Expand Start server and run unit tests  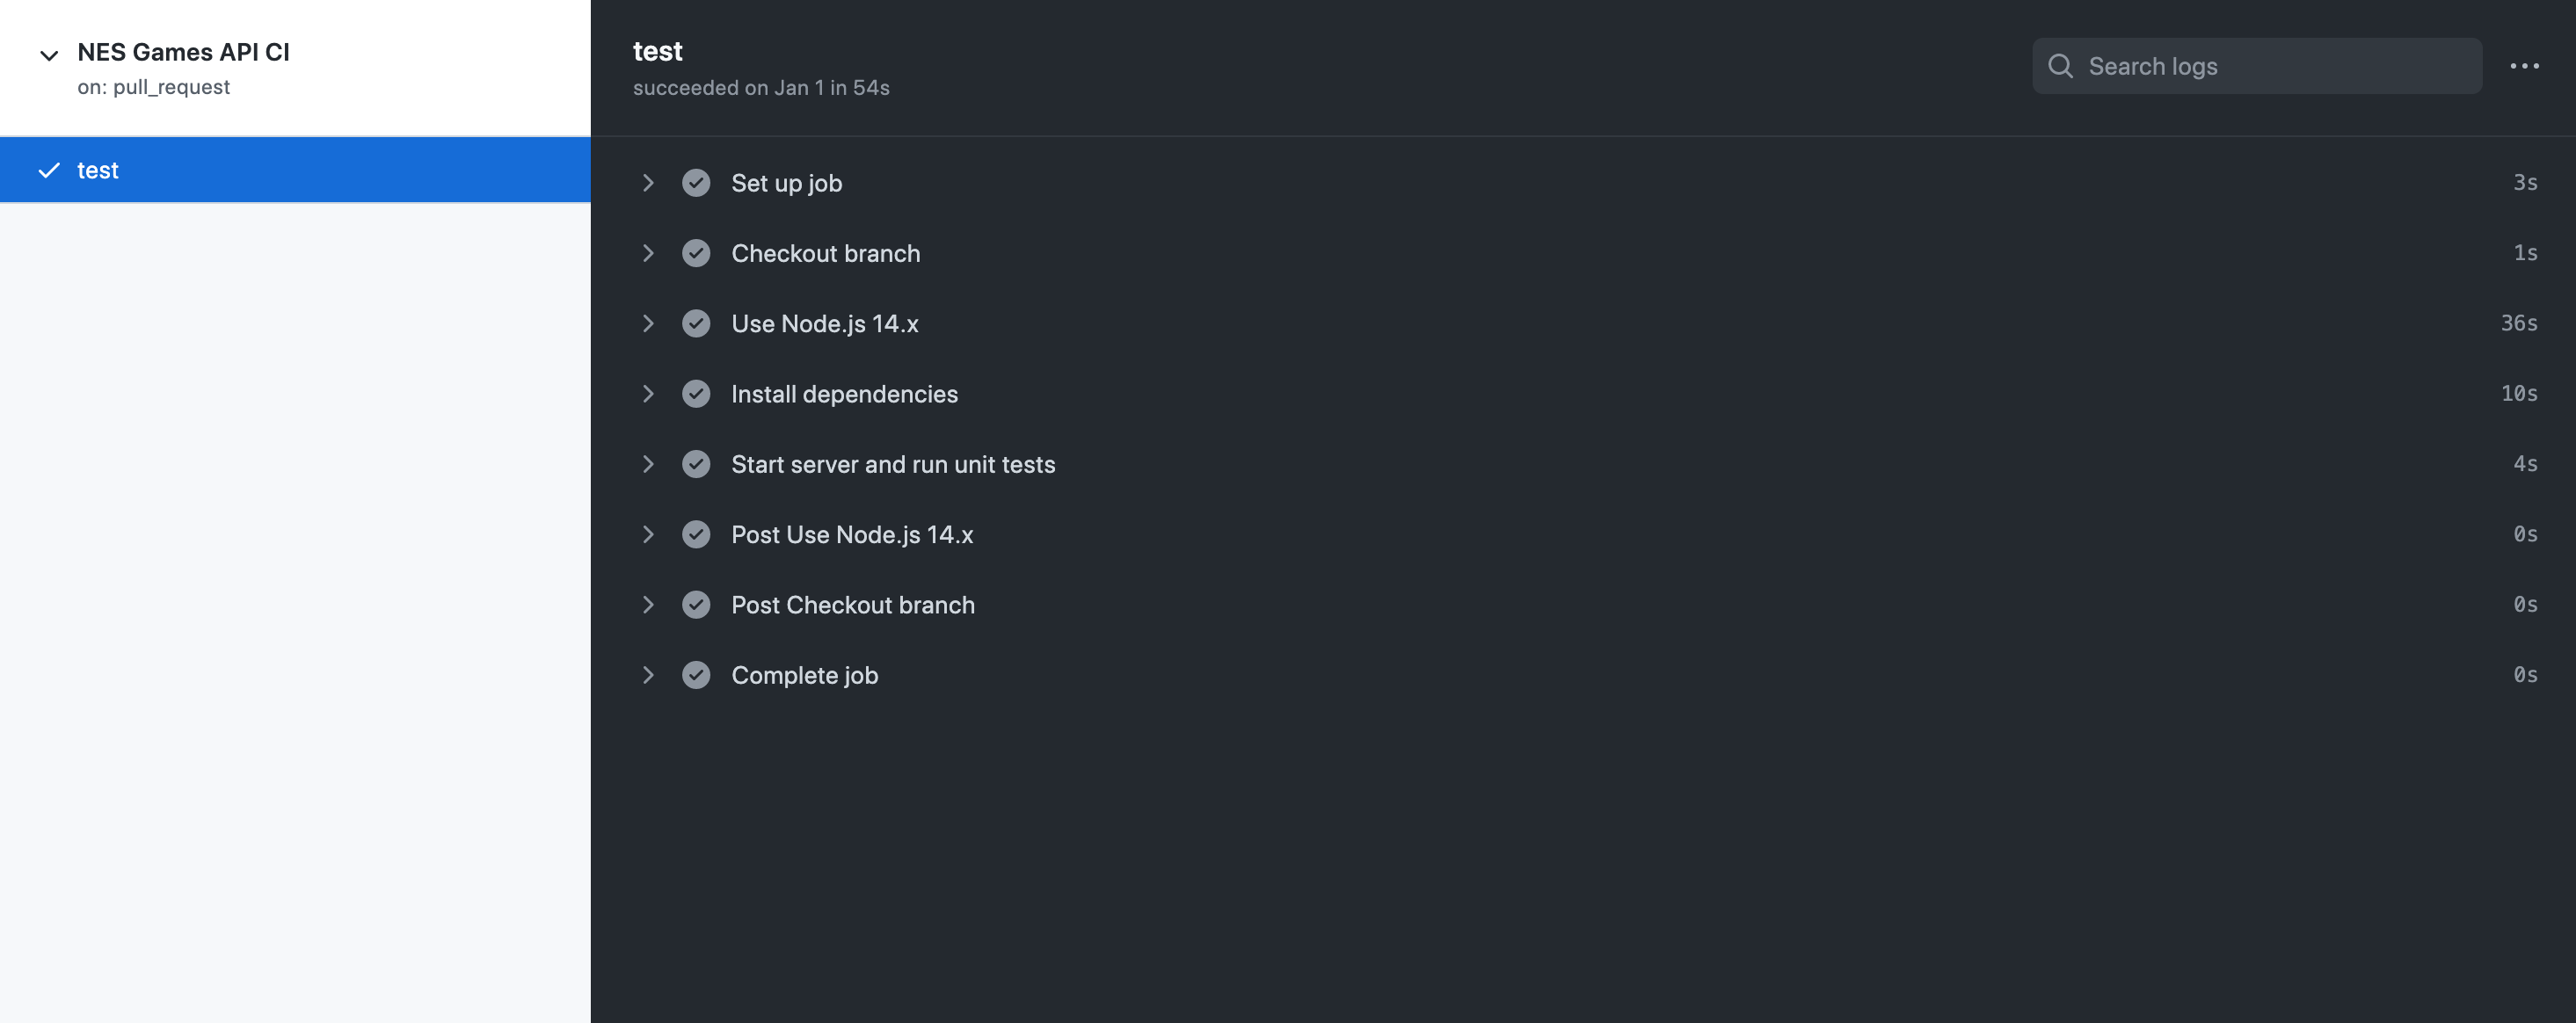(648, 464)
